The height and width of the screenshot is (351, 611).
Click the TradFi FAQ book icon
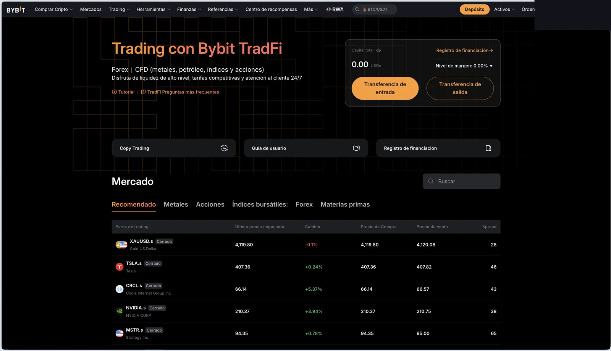[x=143, y=92]
